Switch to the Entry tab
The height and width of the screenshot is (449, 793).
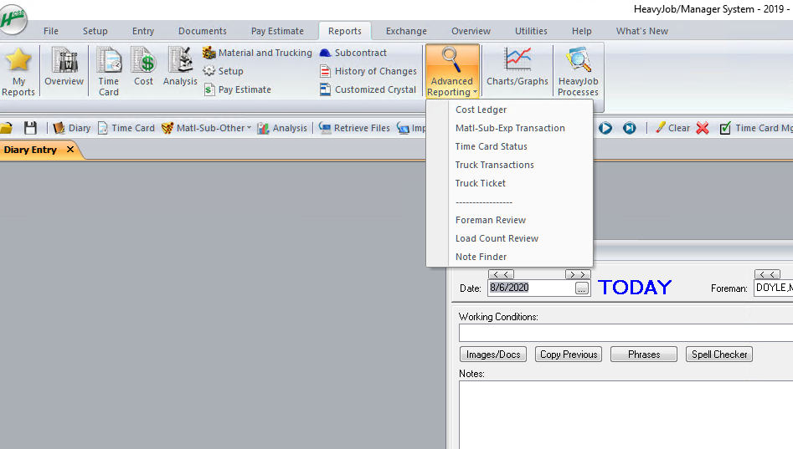(143, 31)
